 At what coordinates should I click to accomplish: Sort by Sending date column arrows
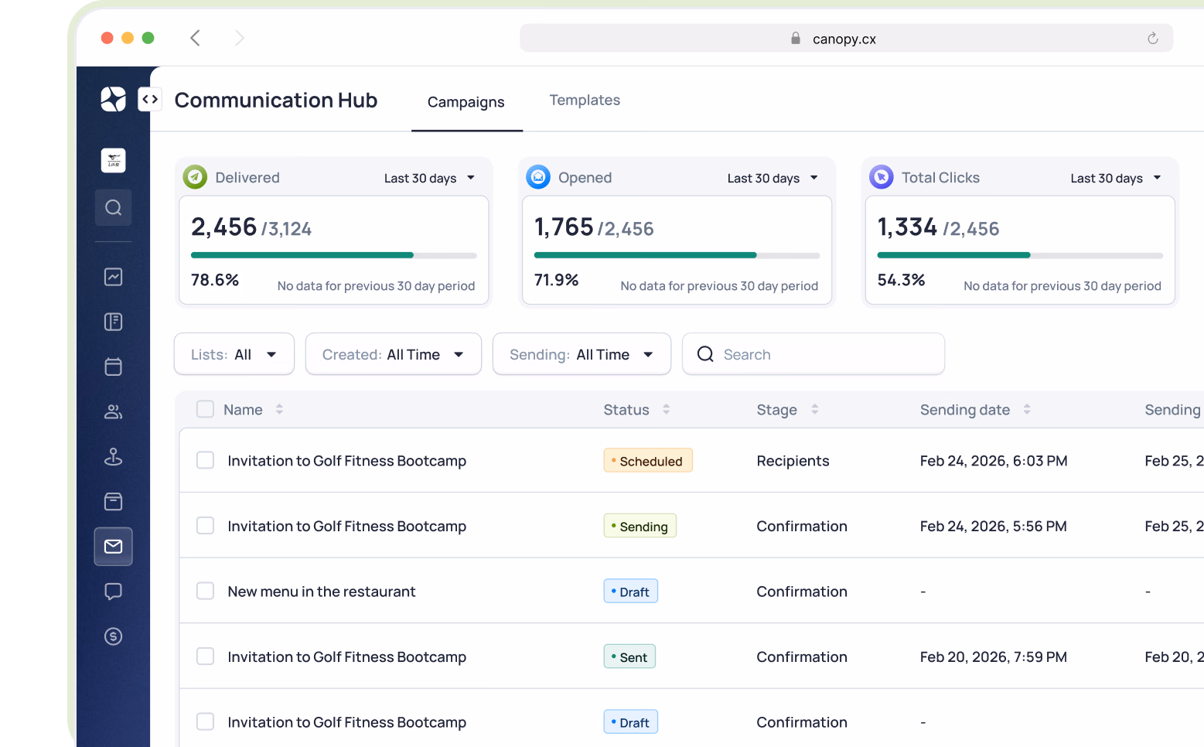[1027, 409]
